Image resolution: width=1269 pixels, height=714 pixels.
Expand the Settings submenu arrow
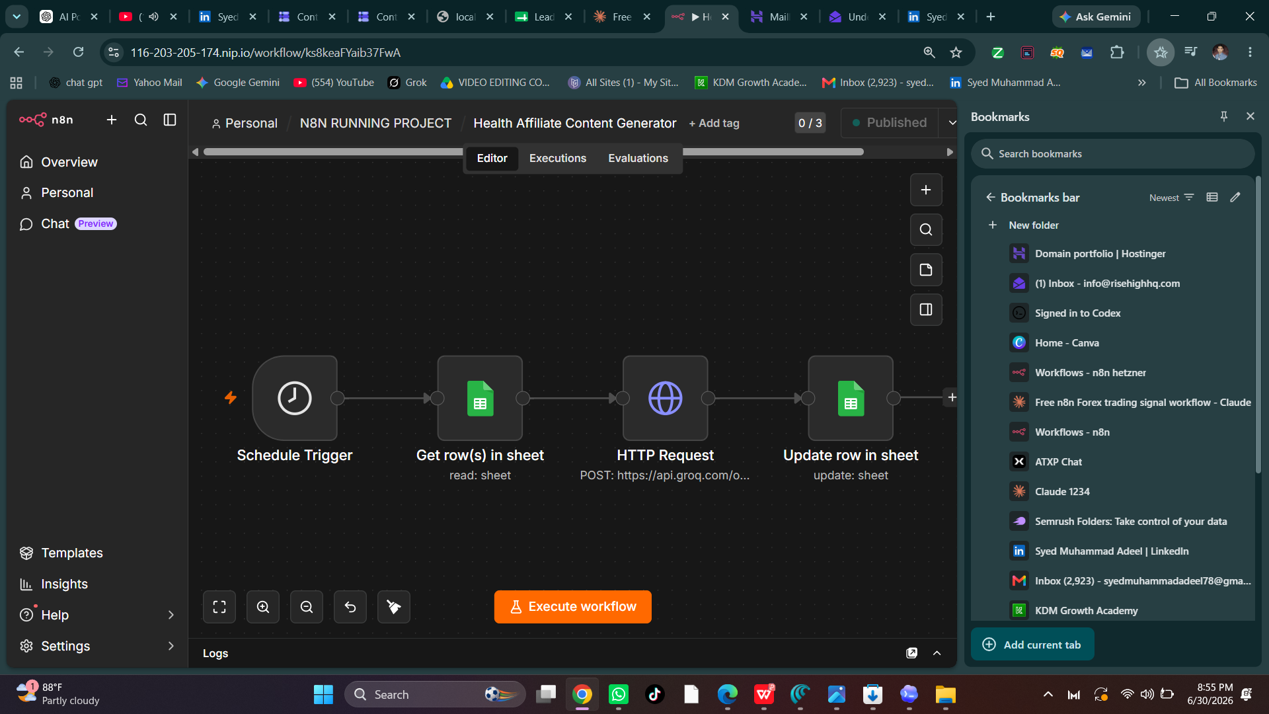click(x=171, y=646)
